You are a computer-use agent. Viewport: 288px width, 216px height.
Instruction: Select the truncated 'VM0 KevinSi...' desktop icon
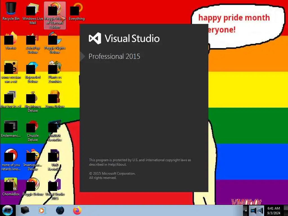55,160
